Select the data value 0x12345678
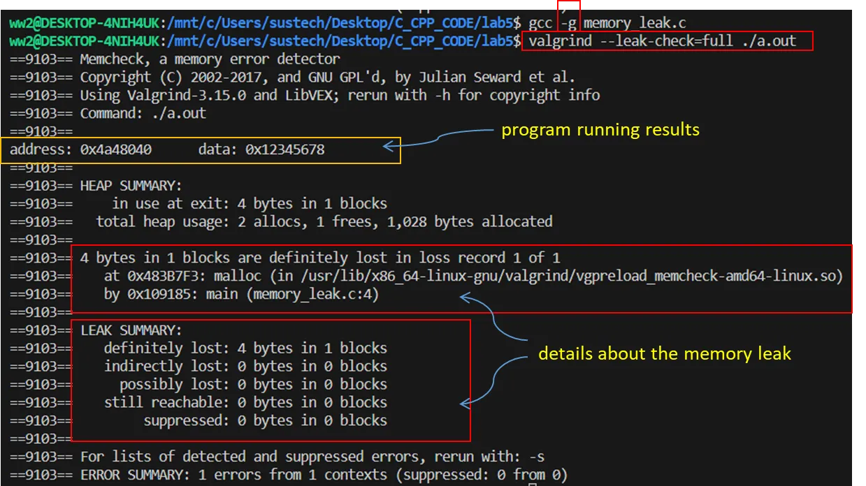This screenshot has width=866, height=486. tap(284, 149)
